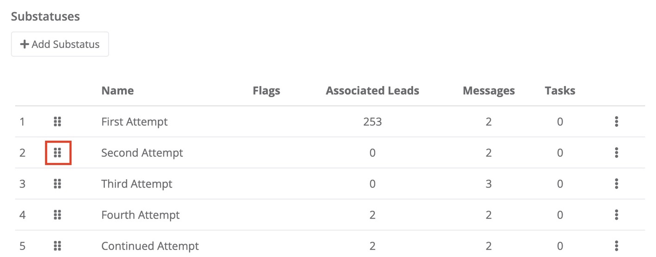The image size is (656, 257).
Task: Click the Associated Leads column header
Action: [x=373, y=91]
